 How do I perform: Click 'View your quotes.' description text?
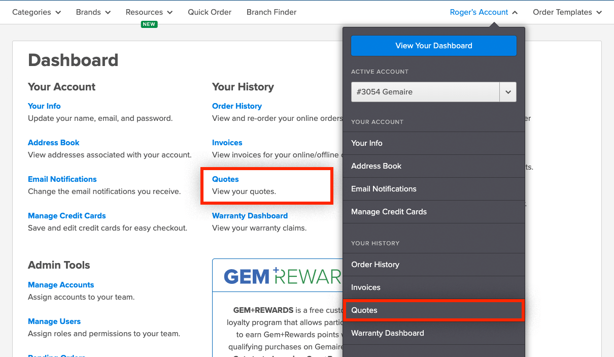point(244,191)
